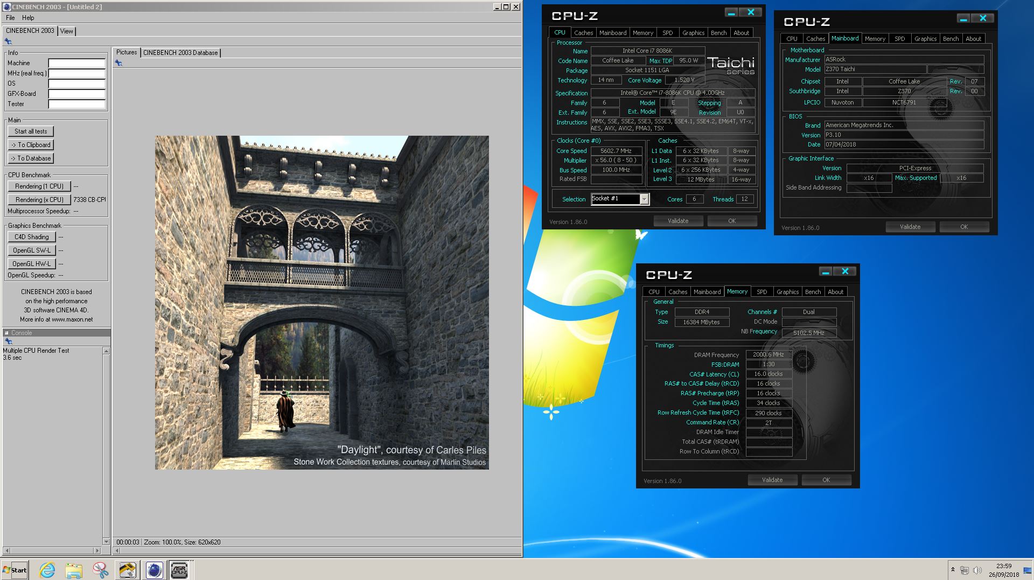1034x580 pixels.
Task: Switch to the View tab in CINEBENCH
Action: point(66,31)
